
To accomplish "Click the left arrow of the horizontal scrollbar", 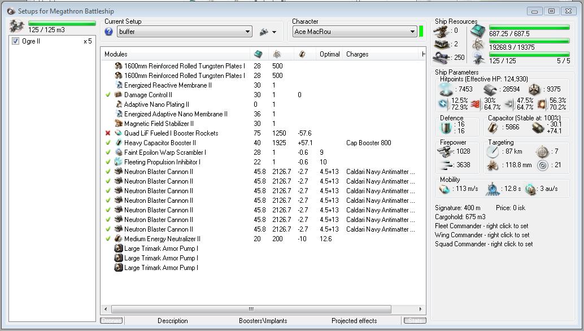I will pyautogui.click(x=106, y=309).
